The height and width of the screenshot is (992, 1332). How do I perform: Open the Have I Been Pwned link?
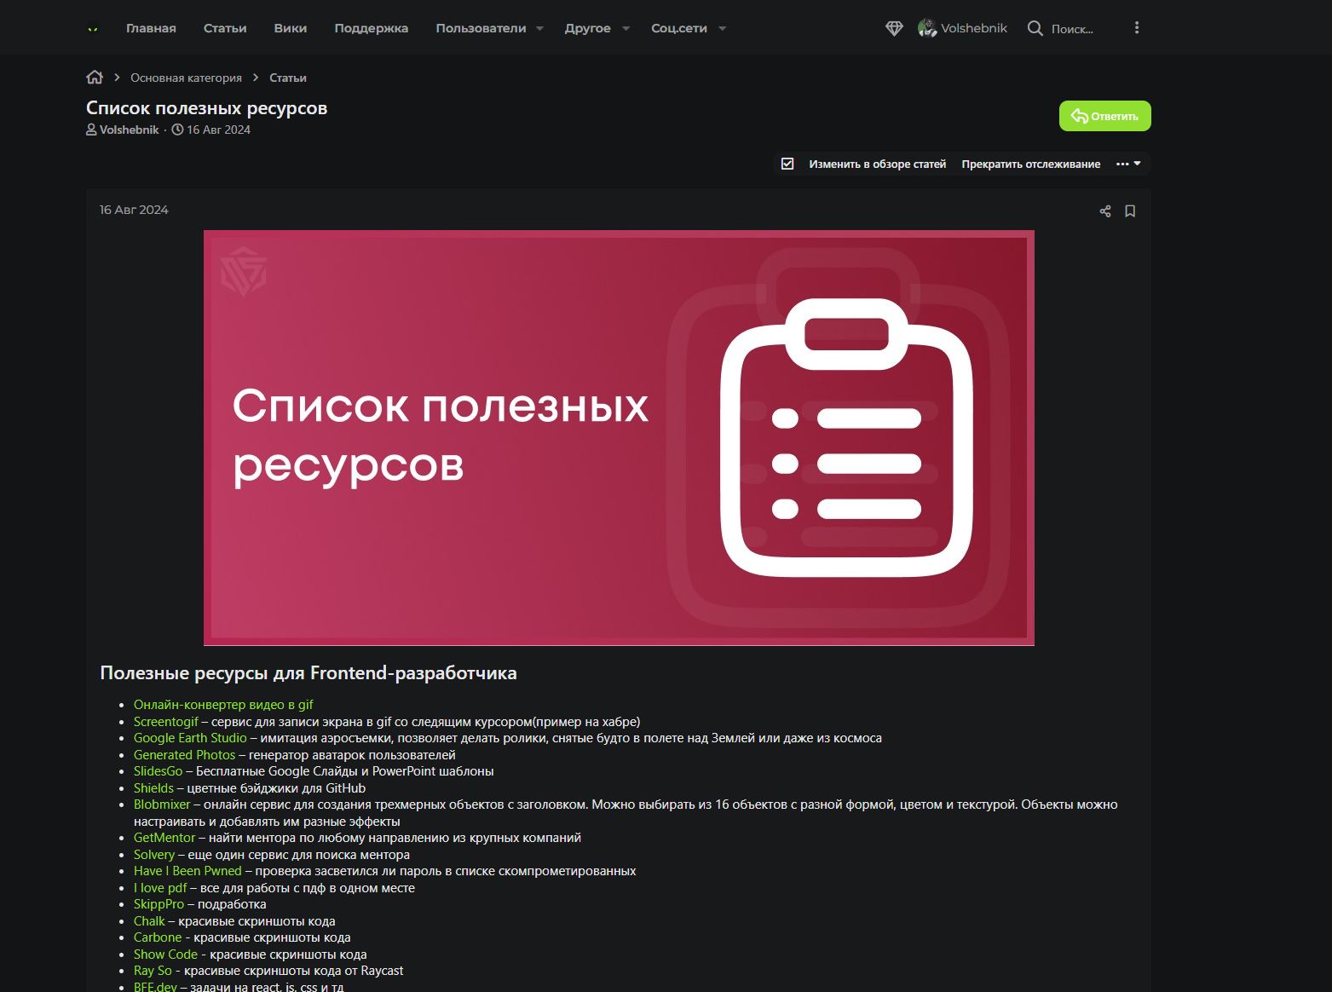187,871
